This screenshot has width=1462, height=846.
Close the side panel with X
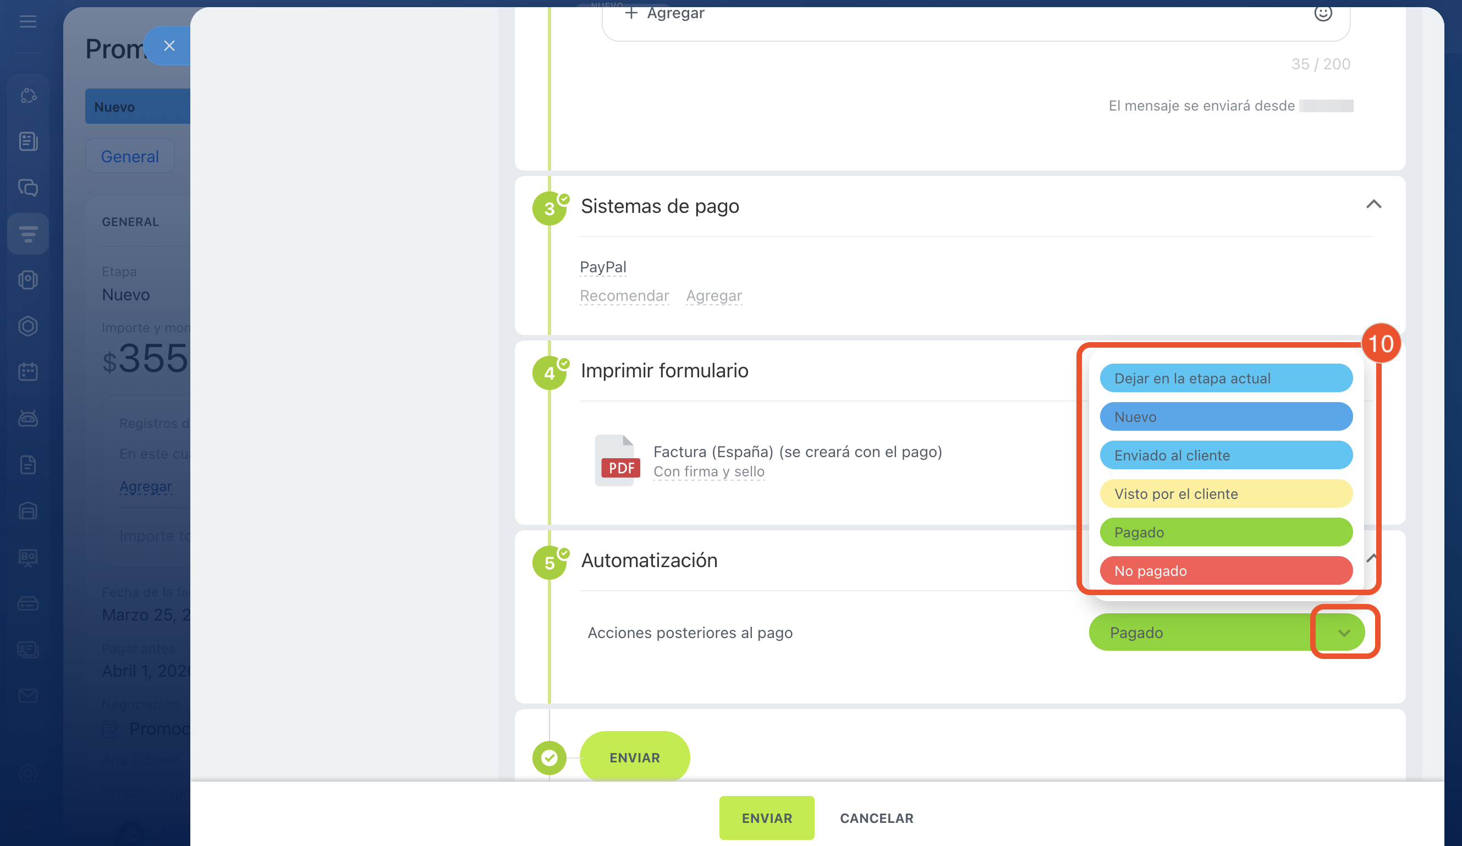tap(169, 46)
